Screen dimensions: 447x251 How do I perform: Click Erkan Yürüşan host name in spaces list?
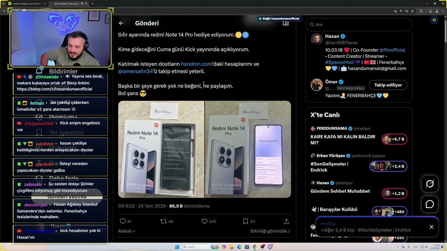pyautogui.click(x=331, y=155)
